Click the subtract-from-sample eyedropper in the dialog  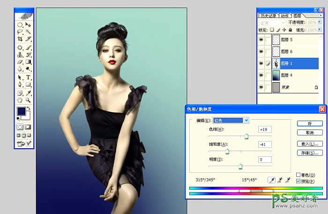(288, 180)
